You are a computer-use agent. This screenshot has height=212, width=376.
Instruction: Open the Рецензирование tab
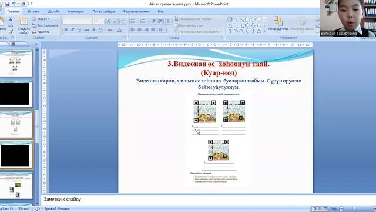click(x=136, y=11)
